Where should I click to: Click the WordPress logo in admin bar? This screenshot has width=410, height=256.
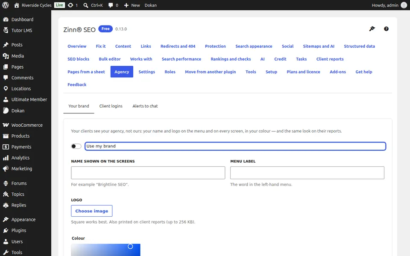click(x=6, y=5)
